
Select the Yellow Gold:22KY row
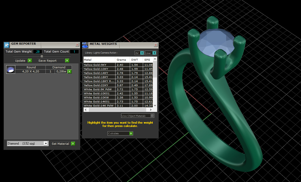pos(118,85)
